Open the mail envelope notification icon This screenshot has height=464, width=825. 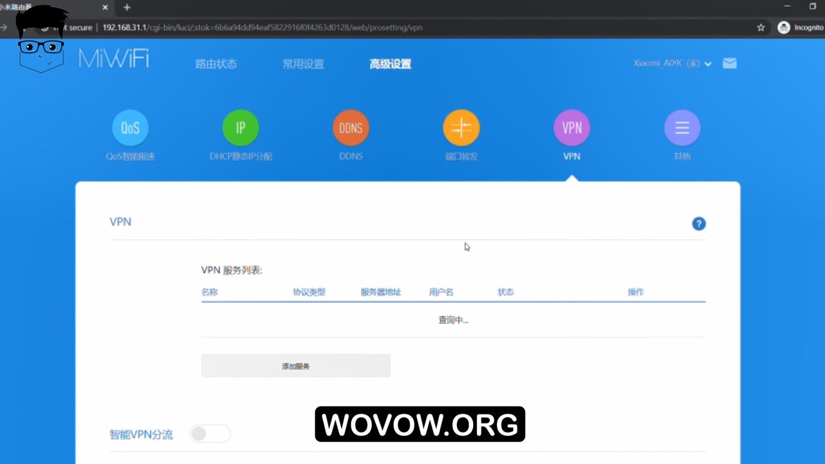pyautogui.click(x=730, y=63)
